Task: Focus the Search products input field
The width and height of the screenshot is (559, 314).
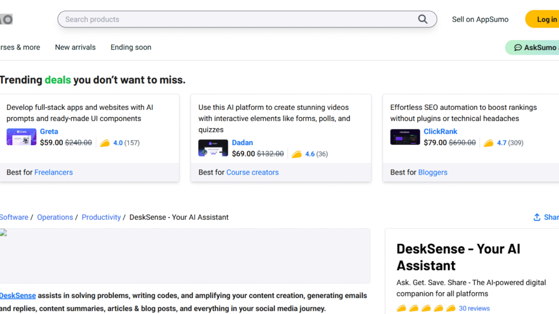Action: [235, 19]
